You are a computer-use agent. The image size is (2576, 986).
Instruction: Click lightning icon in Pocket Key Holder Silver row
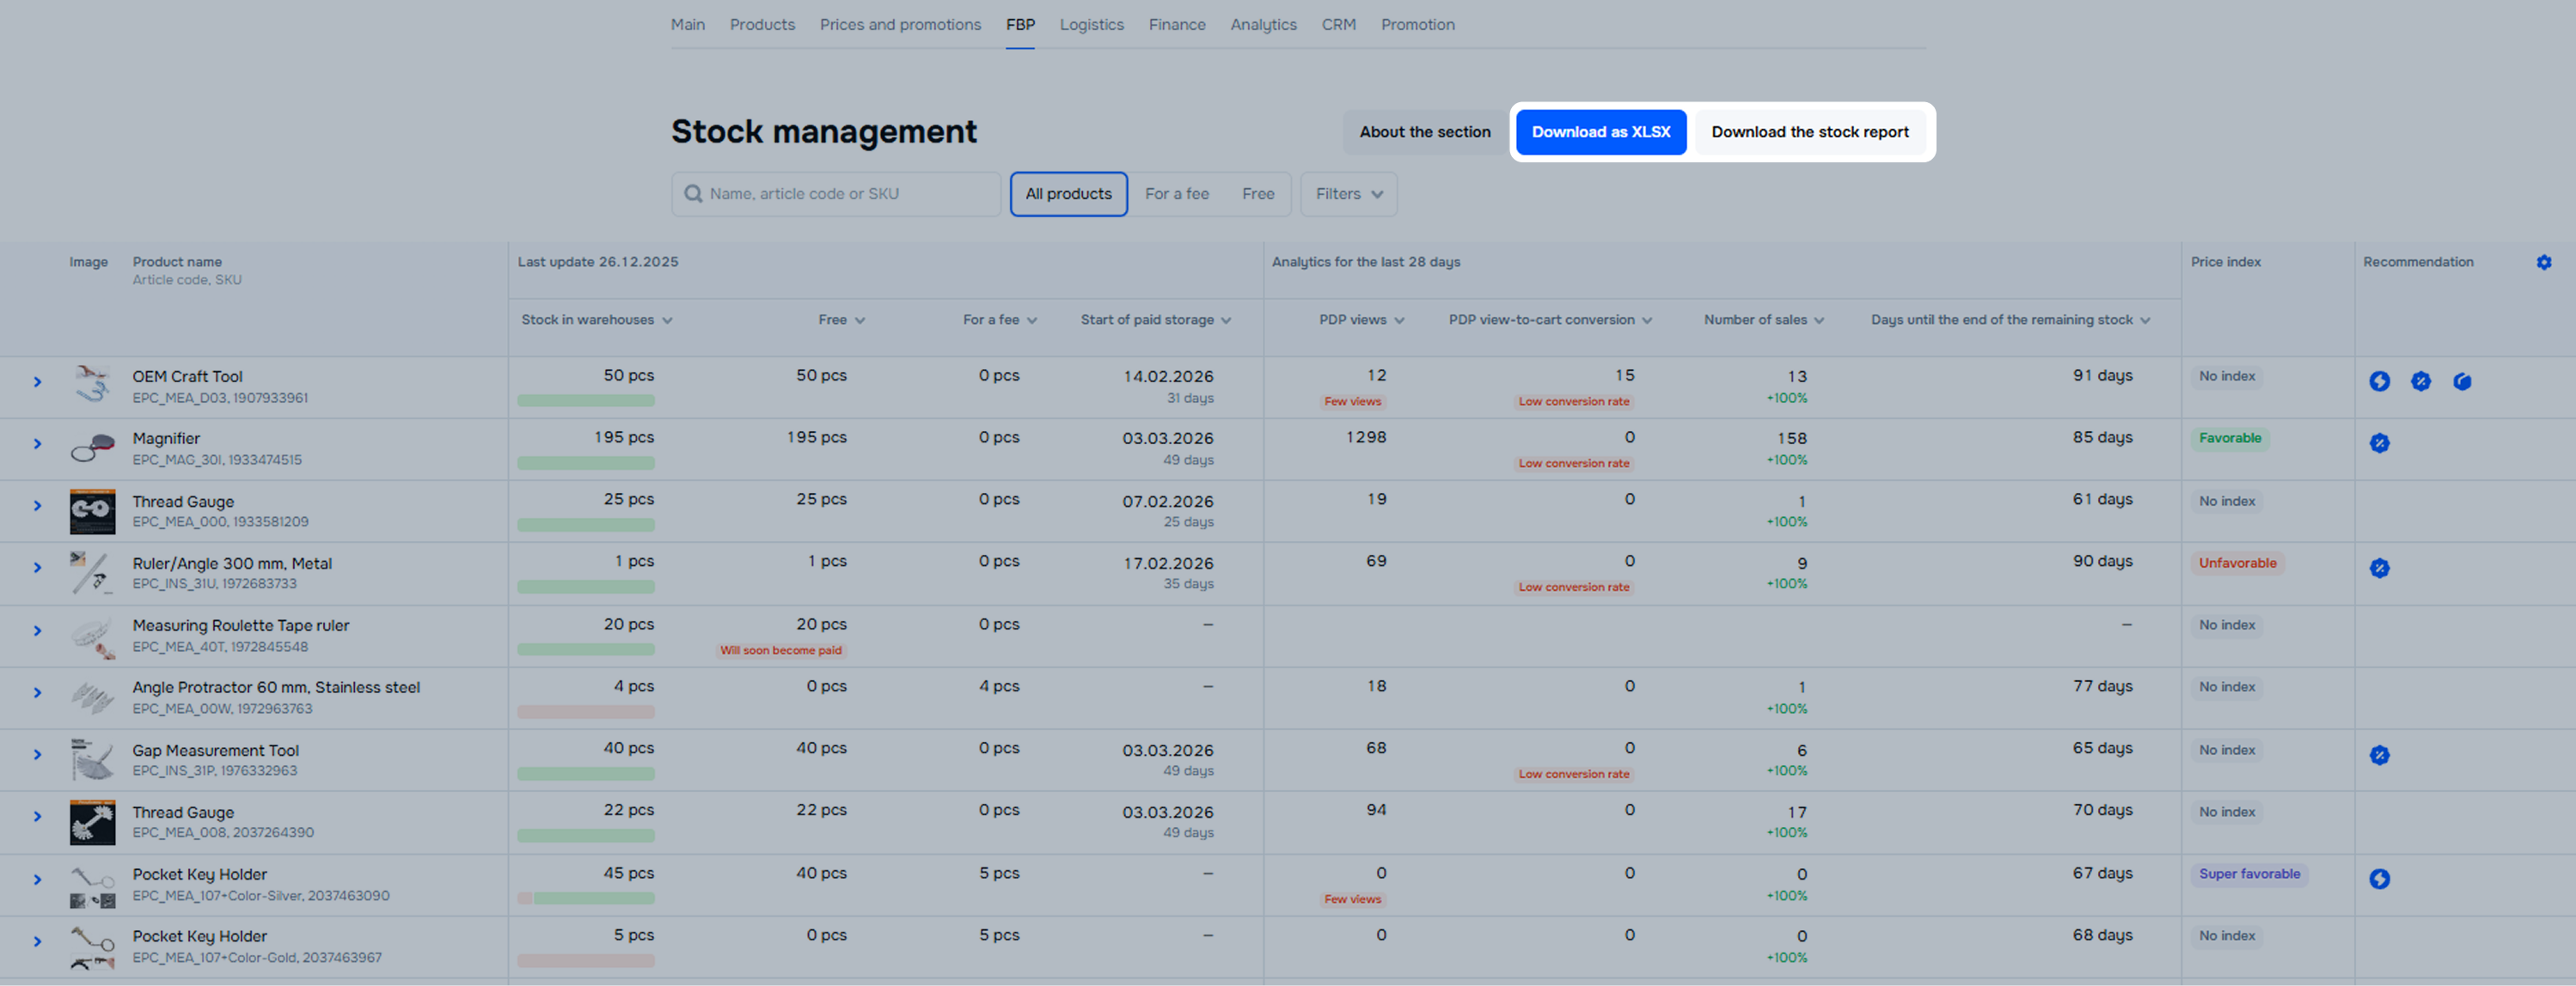pyautogui.click(x=2379, y=878)
